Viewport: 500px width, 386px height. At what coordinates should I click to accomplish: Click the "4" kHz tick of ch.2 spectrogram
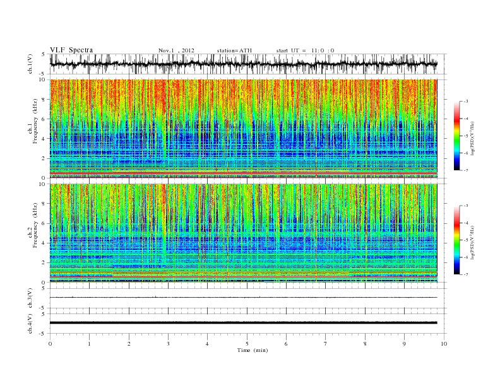[44, 243]
